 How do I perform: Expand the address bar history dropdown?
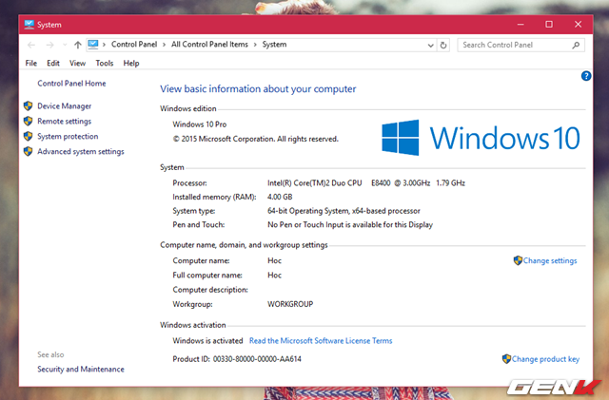click(x=430, y=45)
